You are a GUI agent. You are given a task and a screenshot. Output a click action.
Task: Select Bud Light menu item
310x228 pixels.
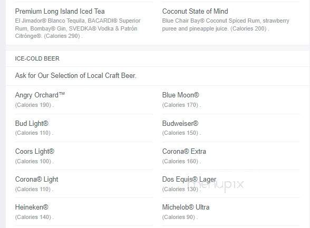point(32,124)
